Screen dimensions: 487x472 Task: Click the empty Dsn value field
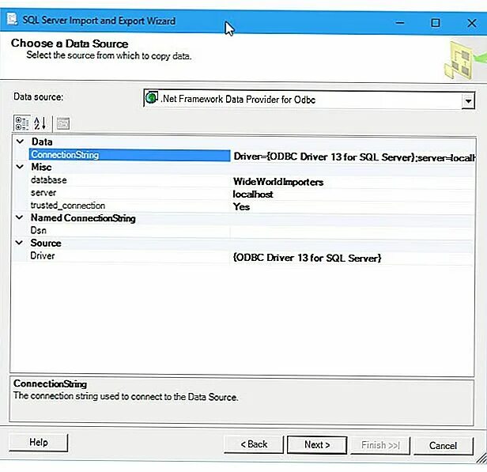pos(353,232)
